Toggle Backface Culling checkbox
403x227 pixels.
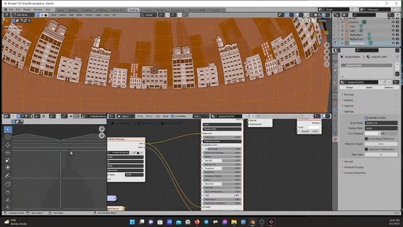[366, 118]
